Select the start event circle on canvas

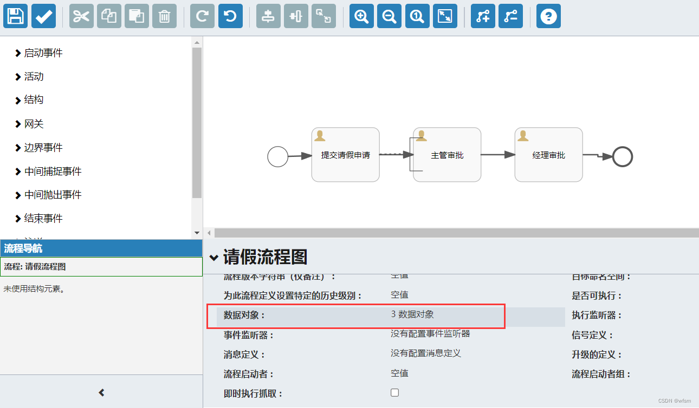point(277,157)
